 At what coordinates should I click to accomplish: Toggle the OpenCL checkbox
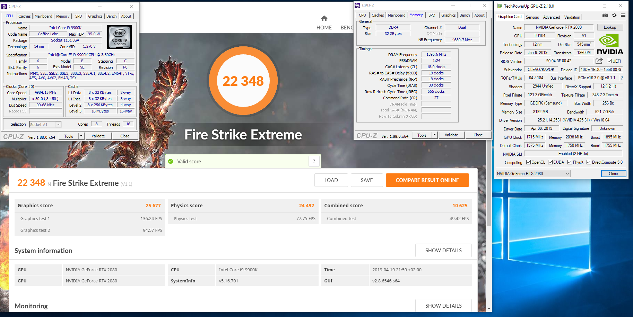point(528,162)
